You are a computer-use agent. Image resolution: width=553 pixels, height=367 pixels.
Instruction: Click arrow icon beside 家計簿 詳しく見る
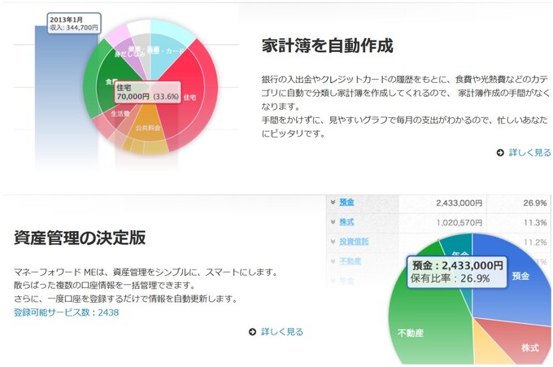(500, 153)
